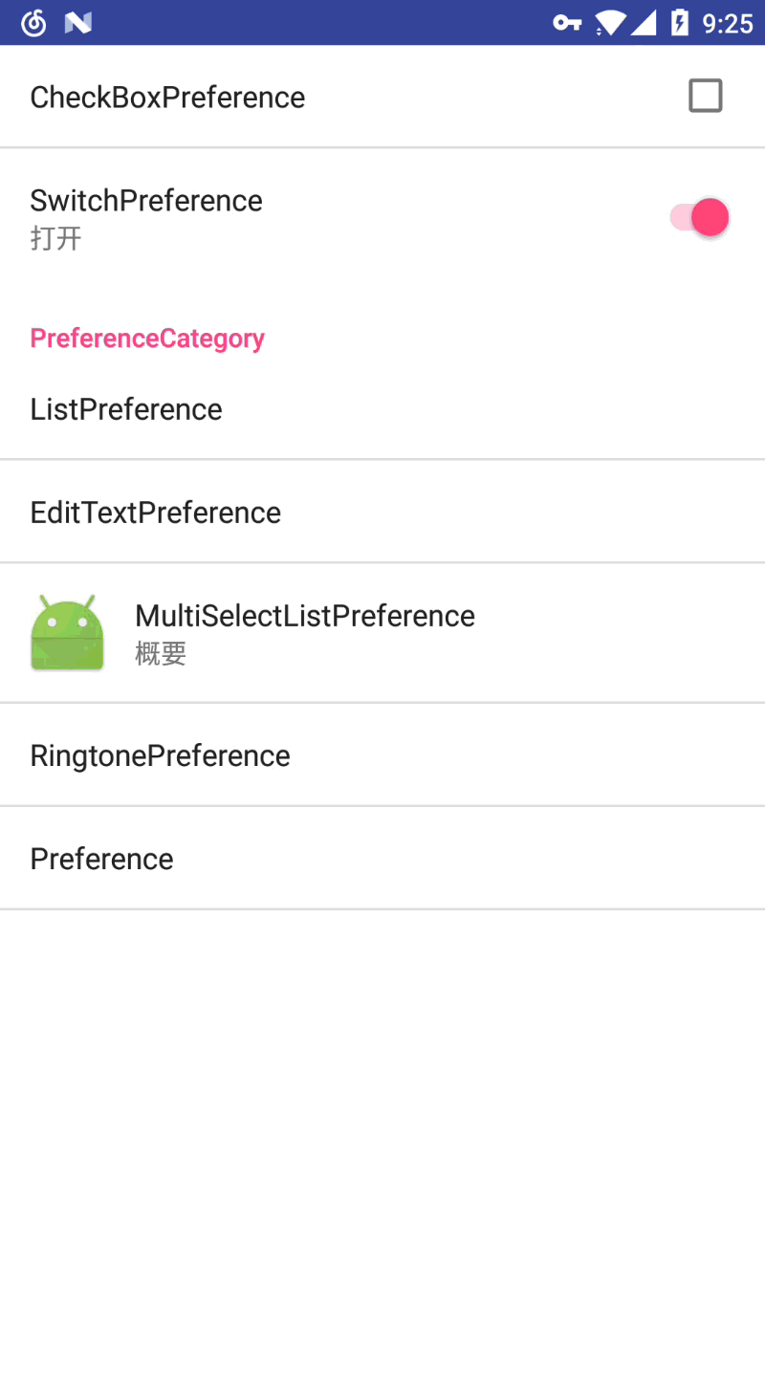Open the RingtonePreference picker
This screenshot has height=1377, width=765.
160,755
